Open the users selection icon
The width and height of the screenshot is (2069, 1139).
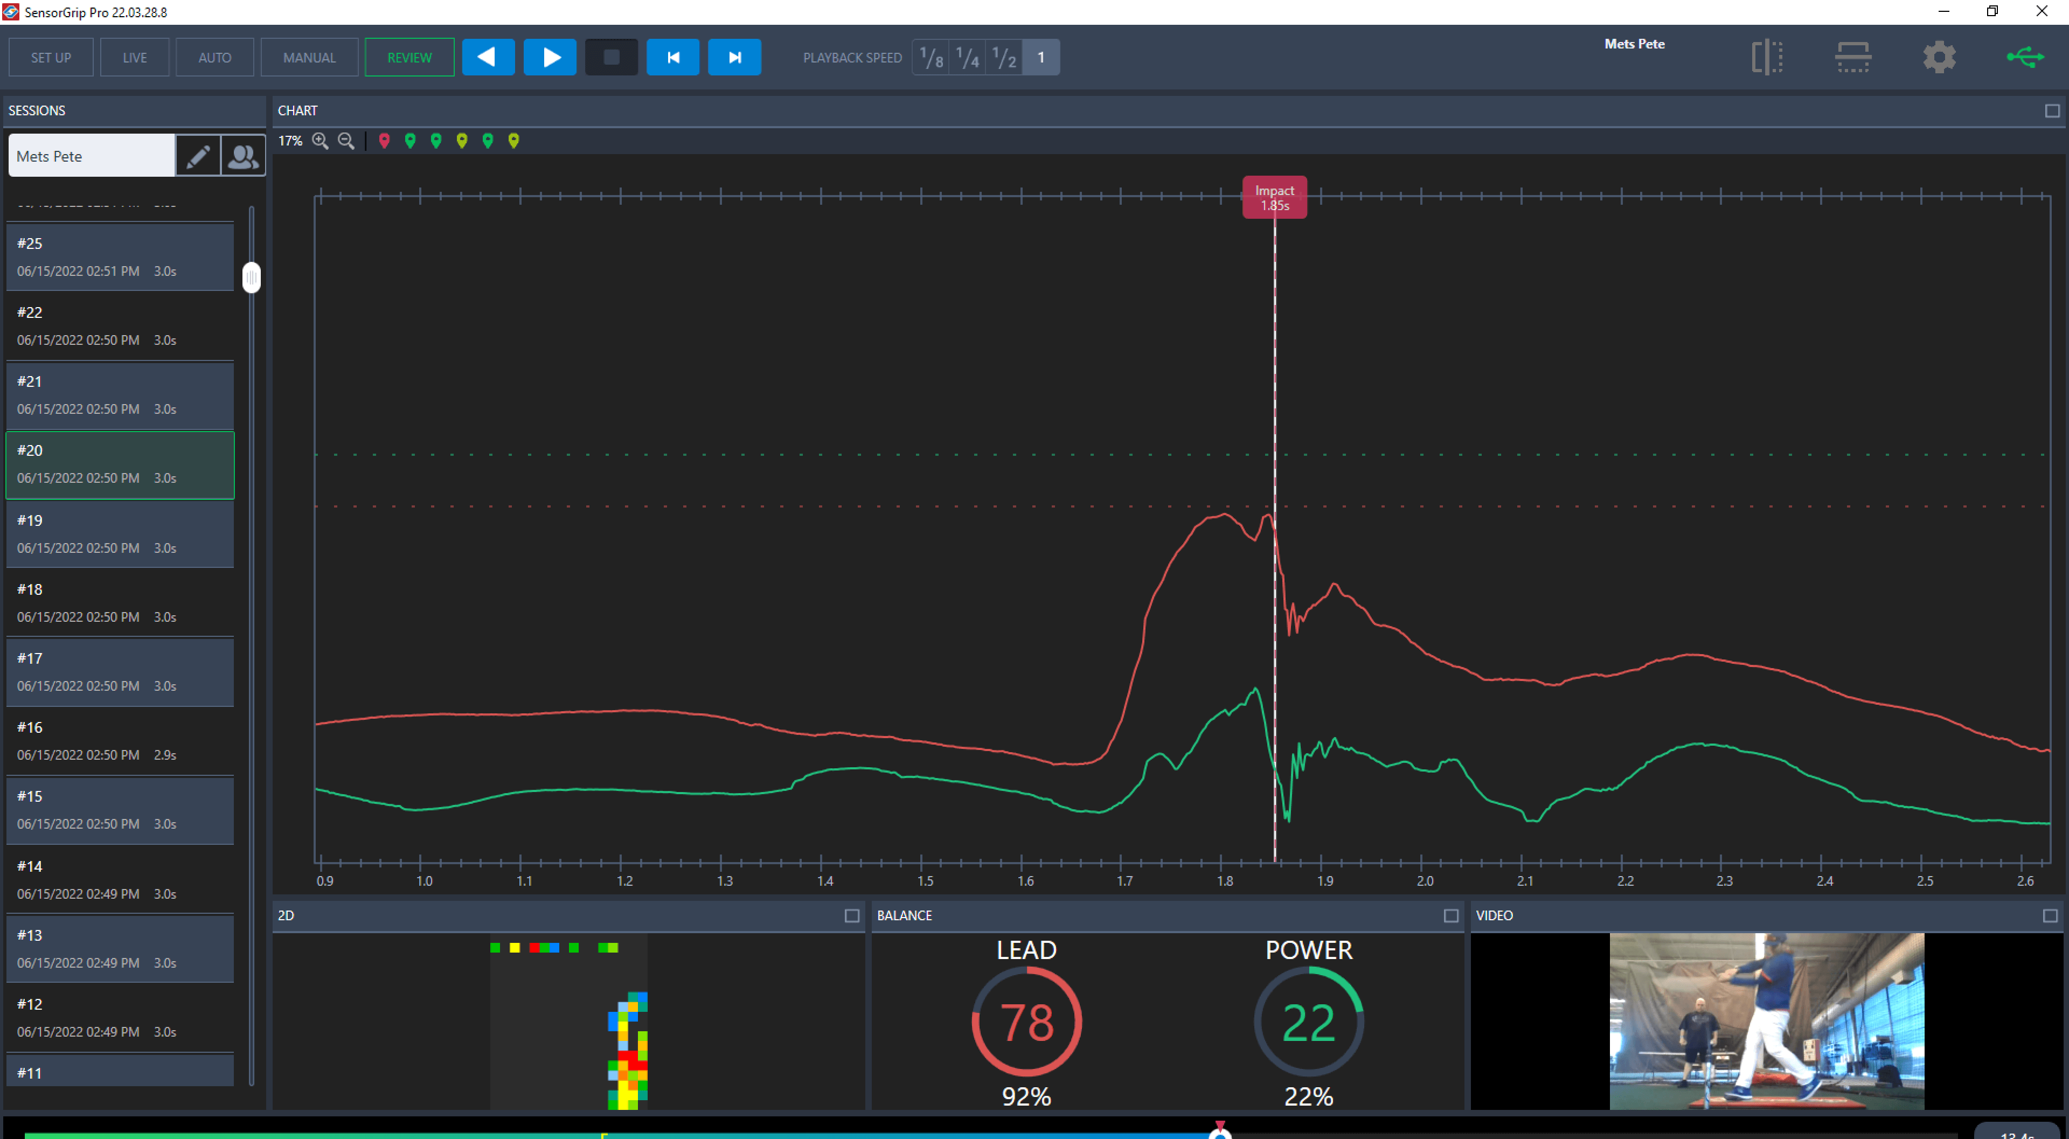(242, 156)
